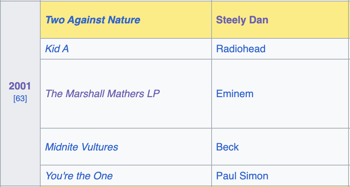Viewport: 350px width, 187px height.
Task: Click the 2001 year link
Action: 20,86
